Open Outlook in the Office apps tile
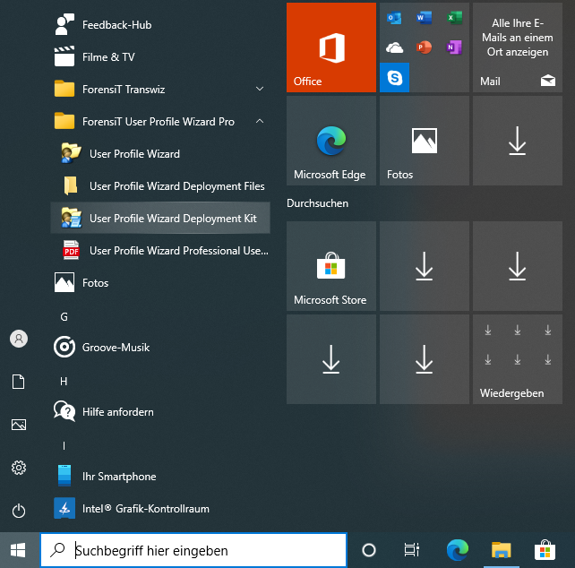 pyautogui.click(x=394, y=18)
